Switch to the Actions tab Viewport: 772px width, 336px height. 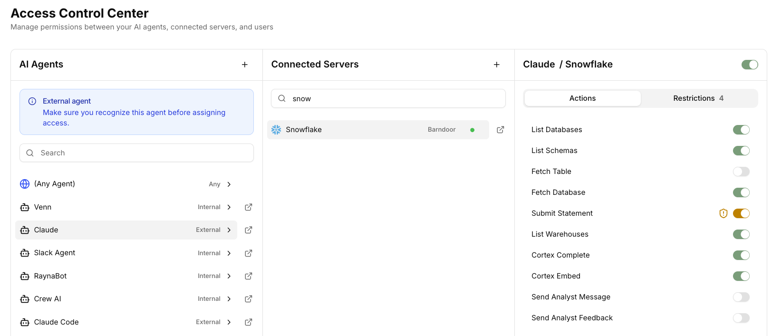(582, 98)
